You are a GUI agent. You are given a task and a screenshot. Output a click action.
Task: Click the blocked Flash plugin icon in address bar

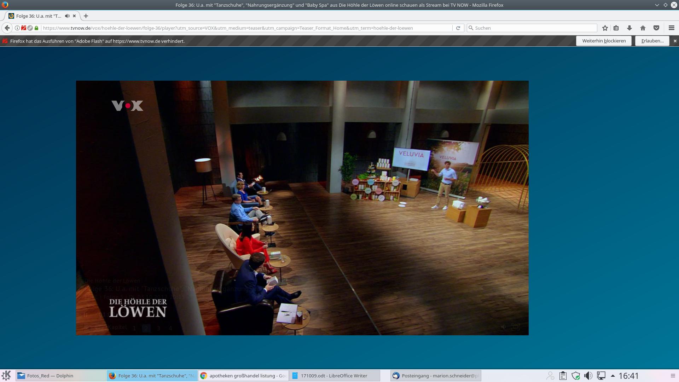(24, 28)
